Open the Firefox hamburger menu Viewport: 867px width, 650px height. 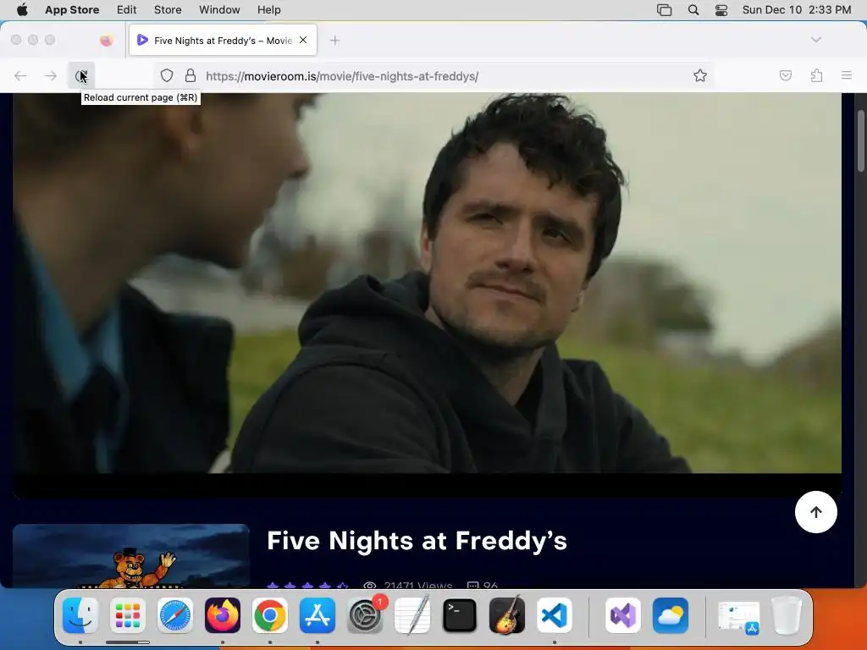(x=847, y=75)
